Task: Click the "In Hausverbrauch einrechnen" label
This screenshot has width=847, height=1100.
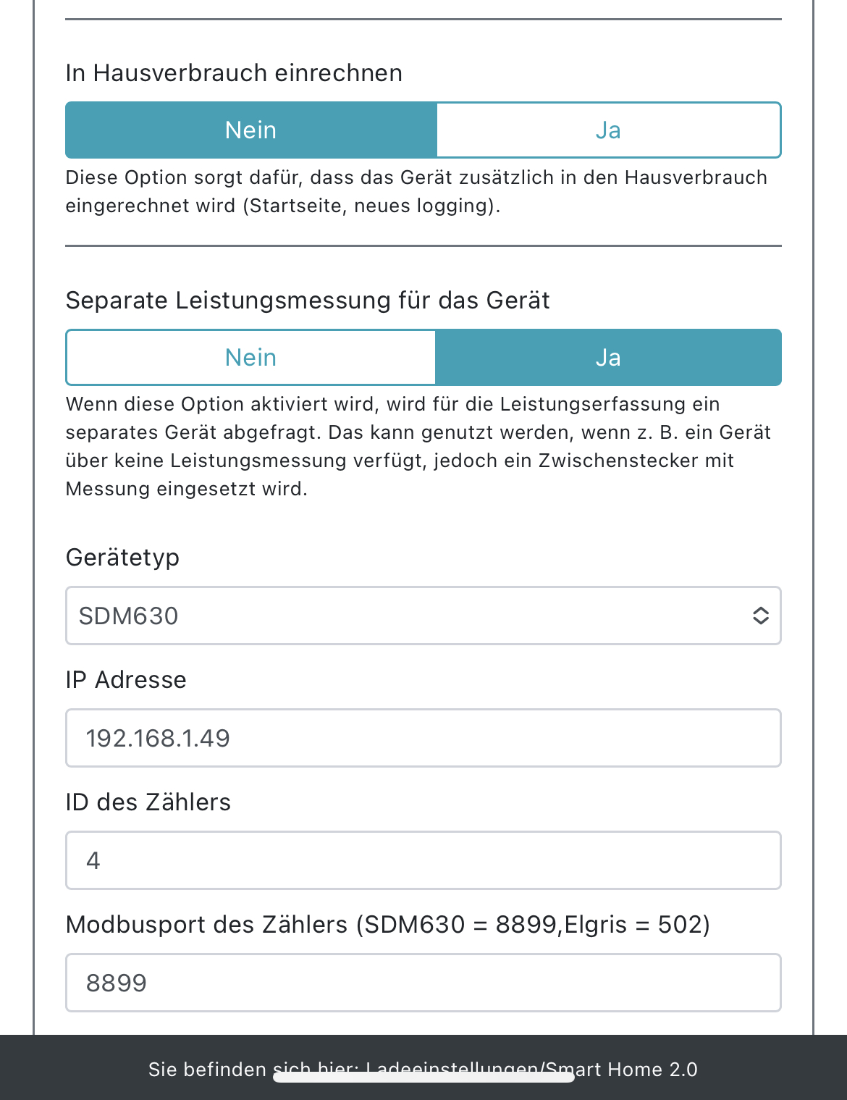Action: 234,73
